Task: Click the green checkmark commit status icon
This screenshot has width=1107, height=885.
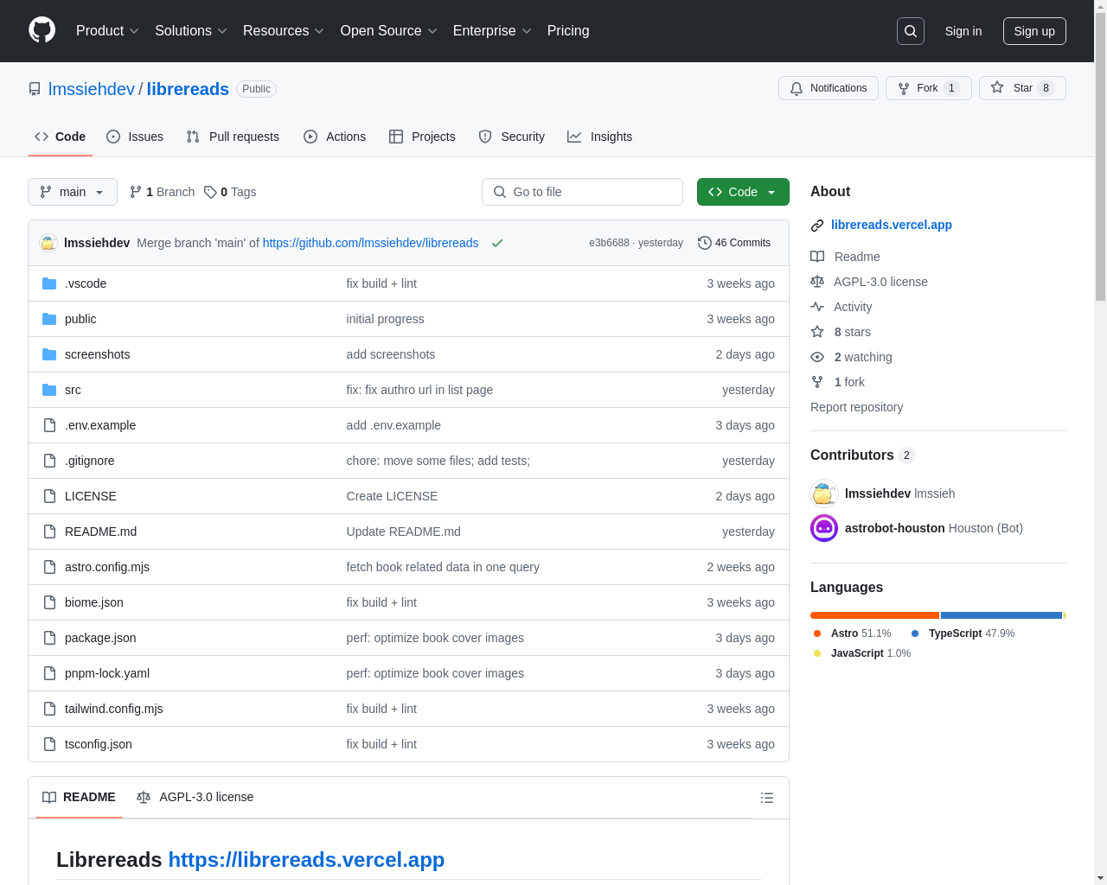Action: point(497,243)
